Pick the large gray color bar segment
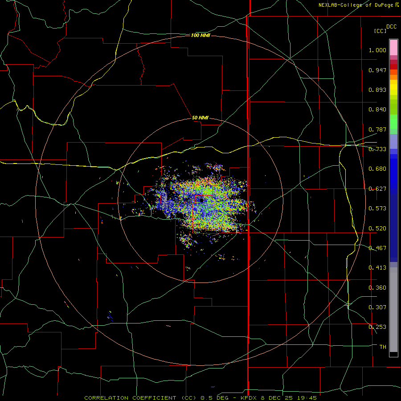The image size is (401, 401). pyautogui.click(x=393, y=312)
